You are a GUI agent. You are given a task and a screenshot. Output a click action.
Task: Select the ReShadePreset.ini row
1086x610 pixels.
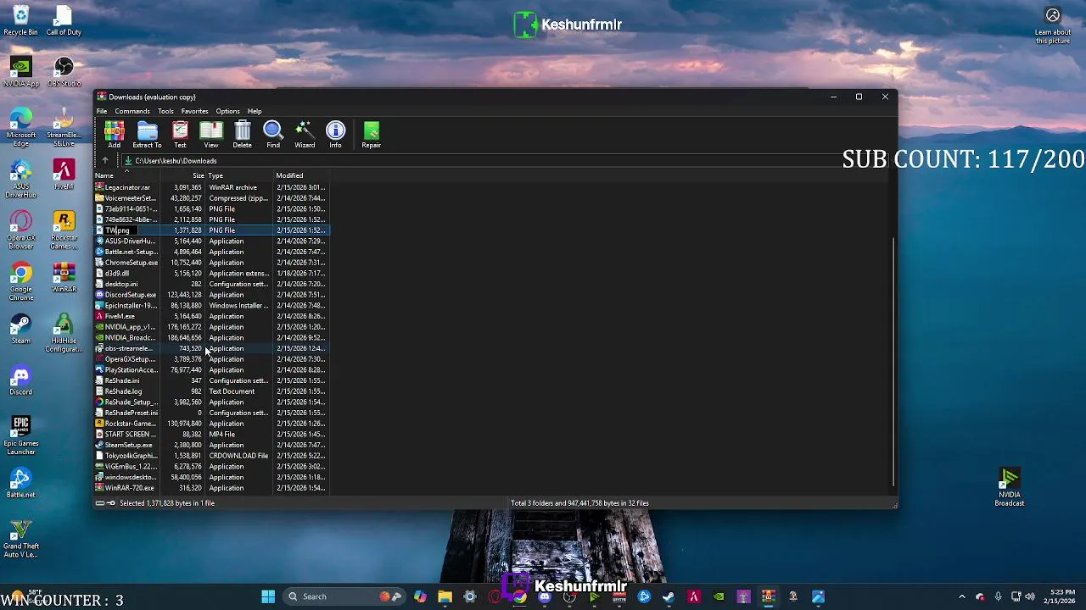click(x=210, y=413)
